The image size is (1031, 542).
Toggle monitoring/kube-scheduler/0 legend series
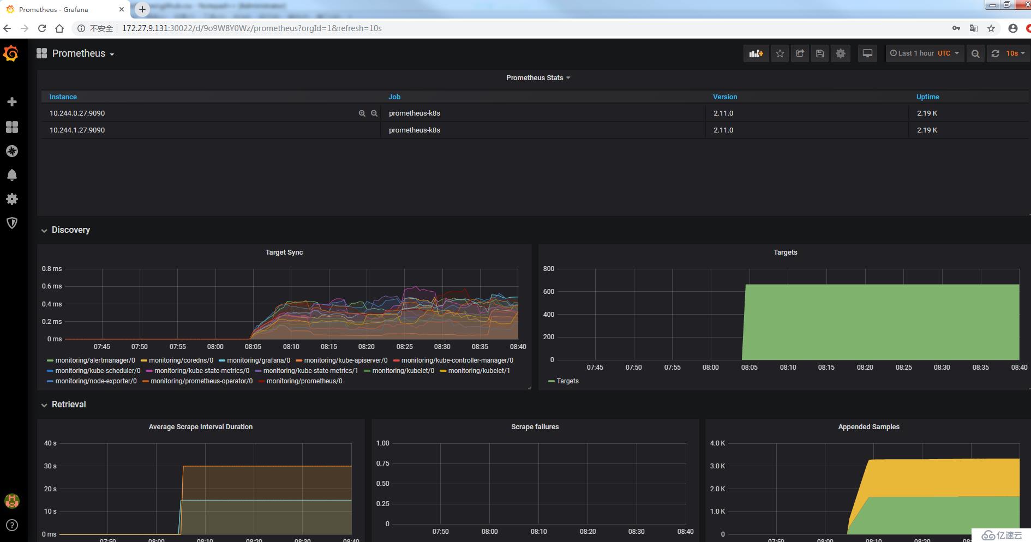coord(98,371)
